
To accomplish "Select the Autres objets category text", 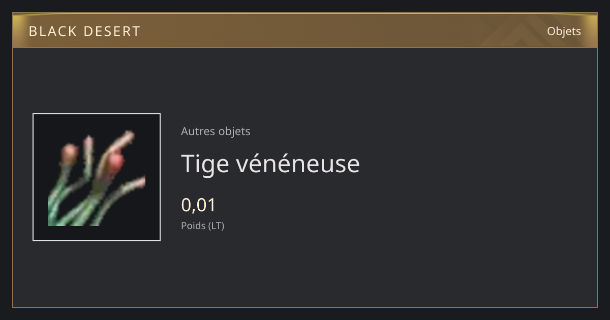I will [216, 131].
